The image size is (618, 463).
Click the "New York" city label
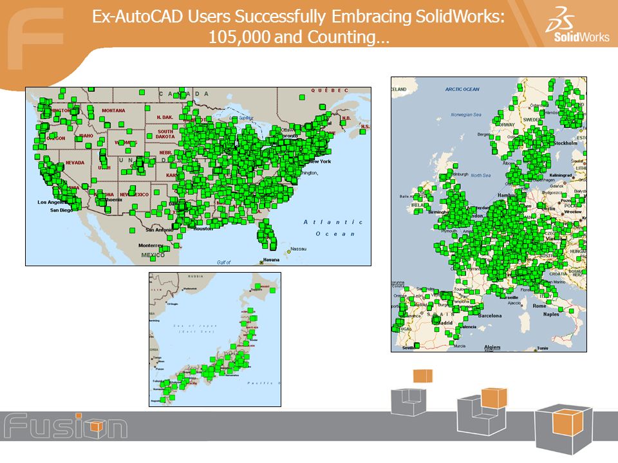pyautogui.click(x=320, y=161)
